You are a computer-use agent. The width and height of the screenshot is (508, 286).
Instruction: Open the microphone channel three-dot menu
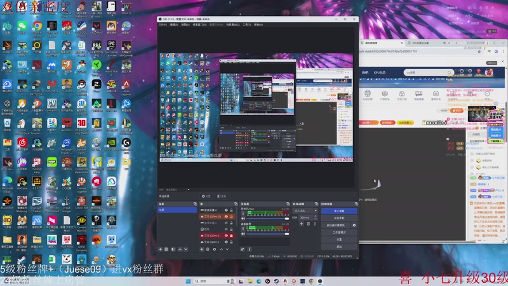pos(243,213)
